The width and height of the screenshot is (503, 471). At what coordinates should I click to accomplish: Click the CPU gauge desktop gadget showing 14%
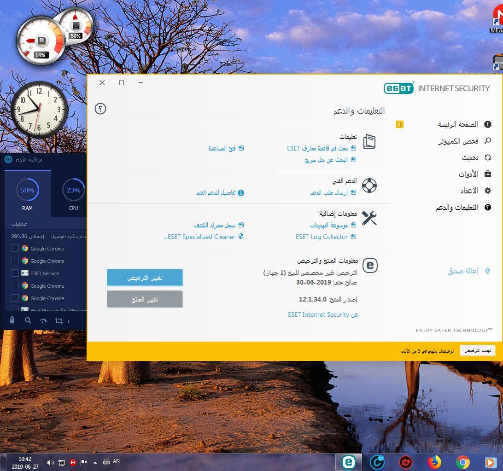(x=40, y=41)
